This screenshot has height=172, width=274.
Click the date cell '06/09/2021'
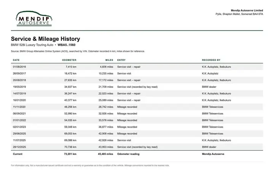click(x=19, y=113)
